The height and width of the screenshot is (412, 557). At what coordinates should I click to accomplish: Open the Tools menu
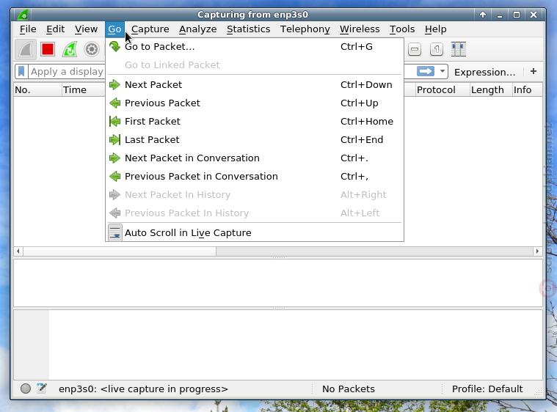402,29
